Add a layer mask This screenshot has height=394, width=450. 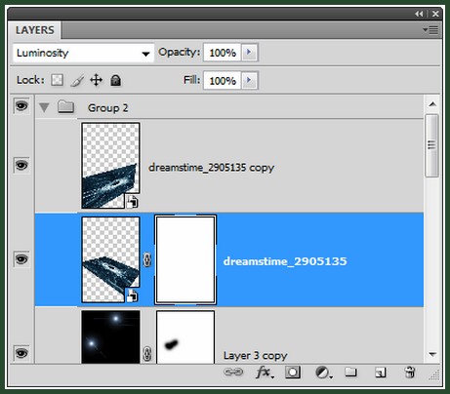tap(293, 373)
